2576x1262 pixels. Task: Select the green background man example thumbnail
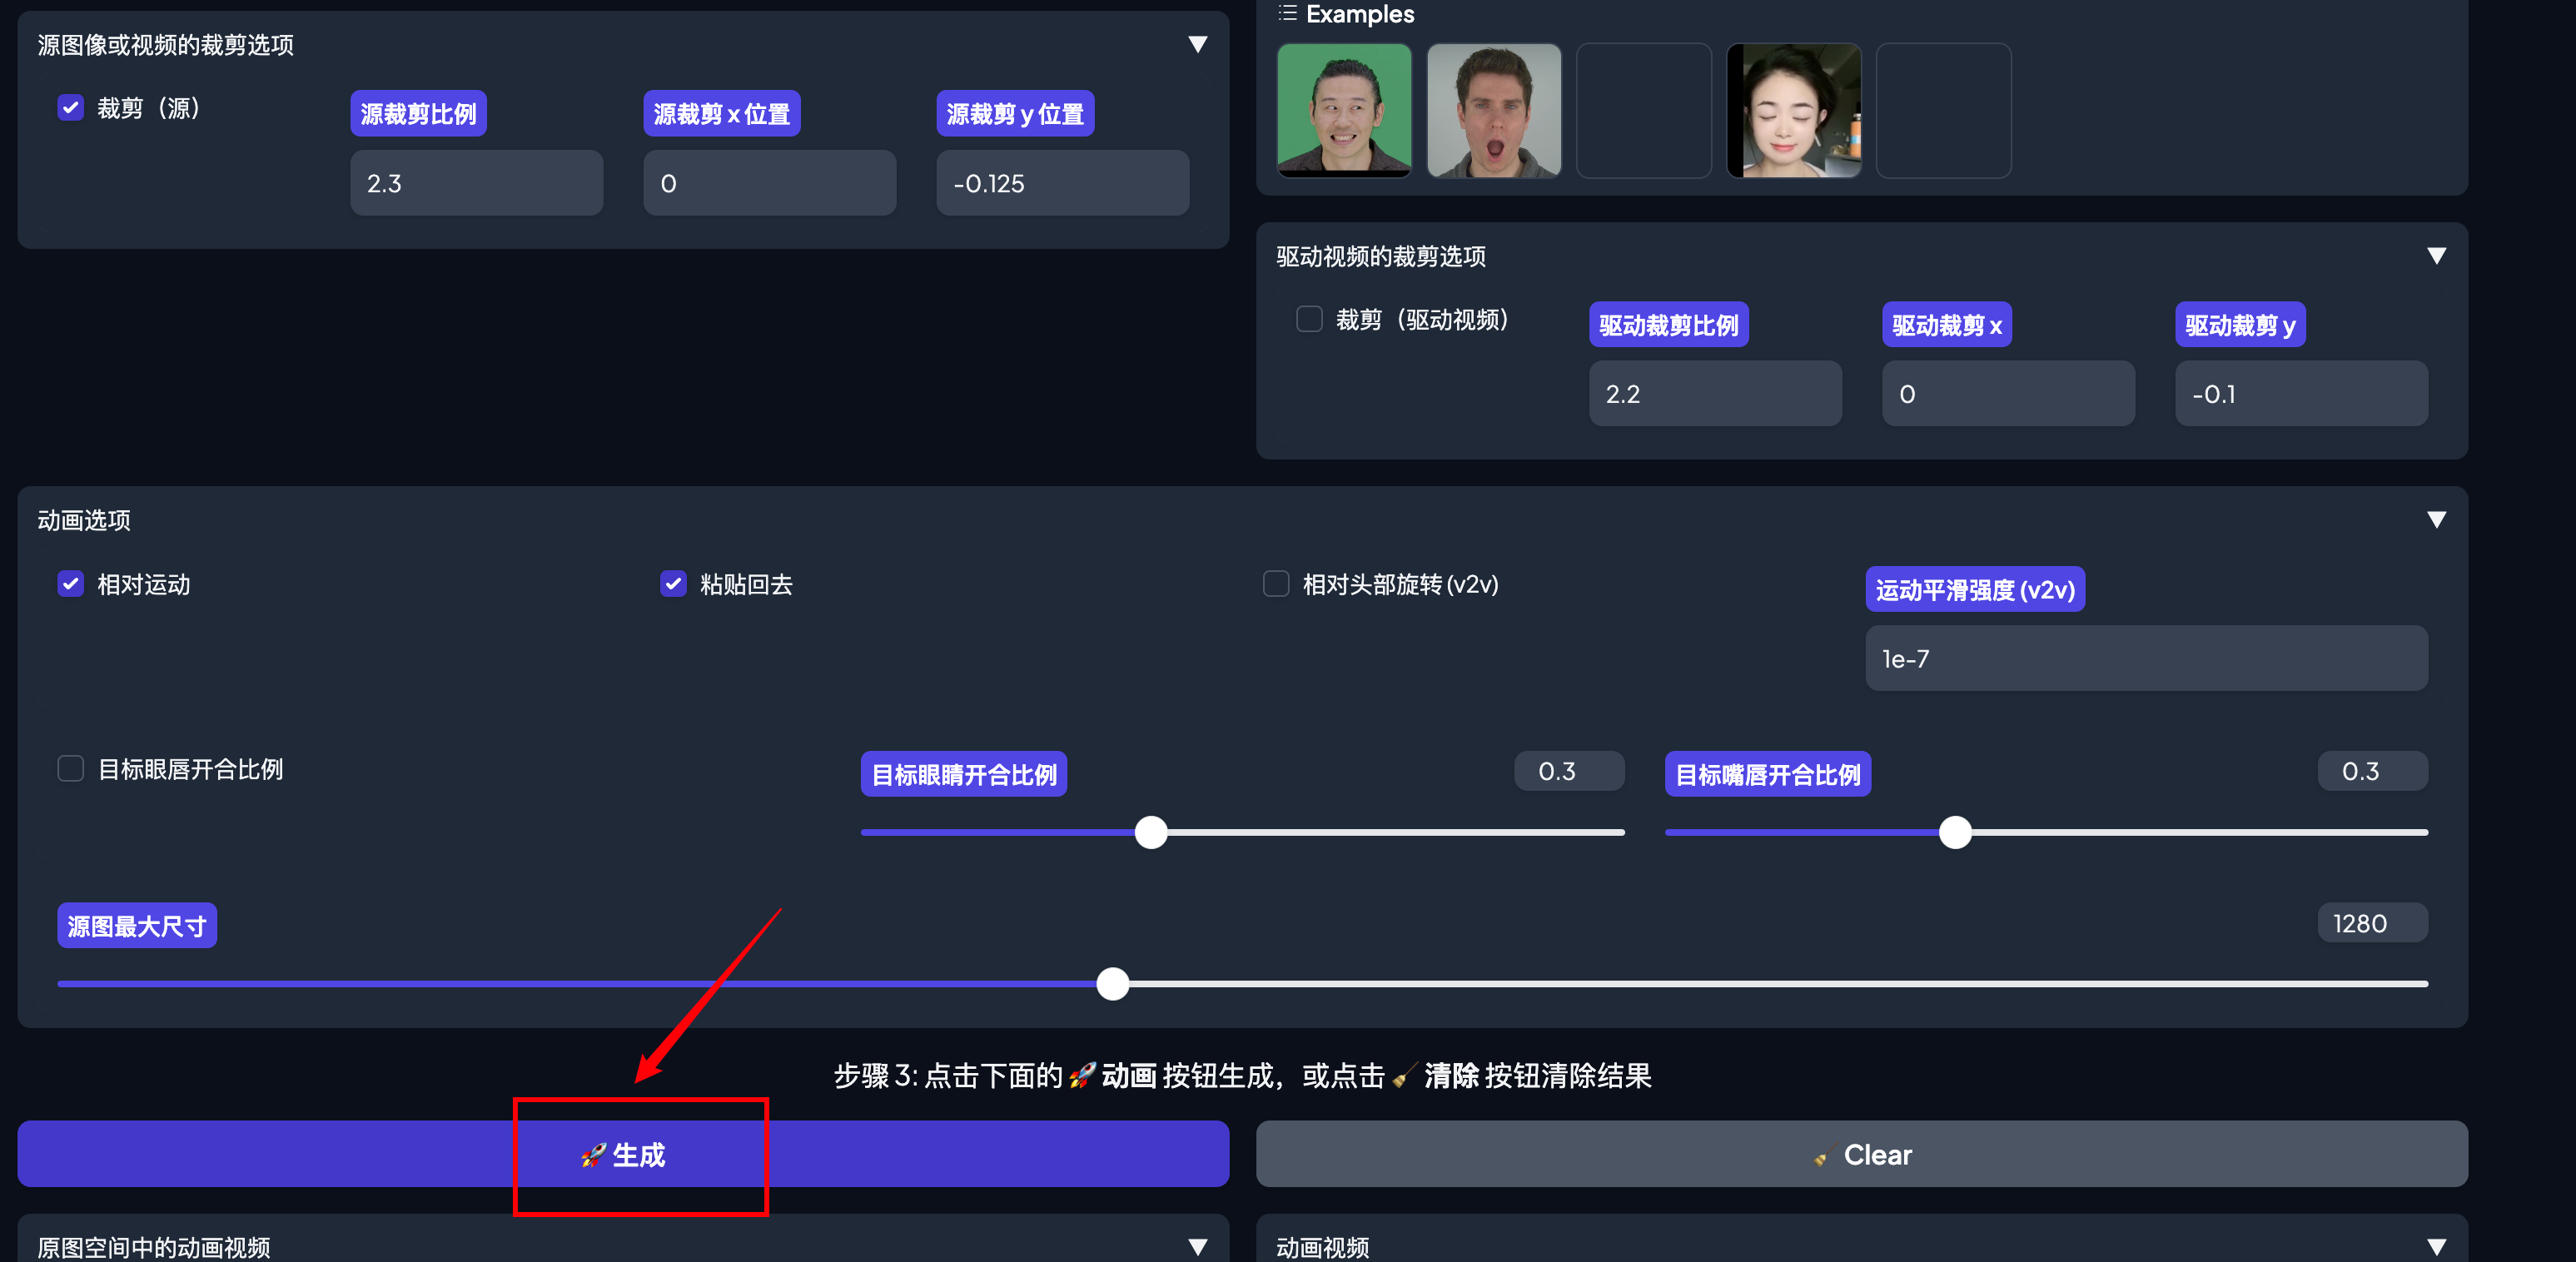click(x=1344, y=110)
